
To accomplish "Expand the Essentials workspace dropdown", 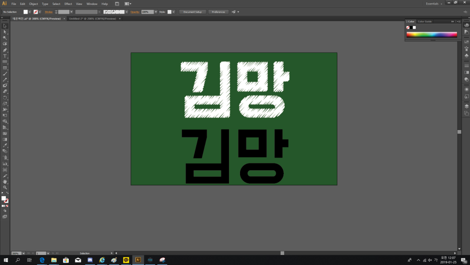I will tap(434, 4).
